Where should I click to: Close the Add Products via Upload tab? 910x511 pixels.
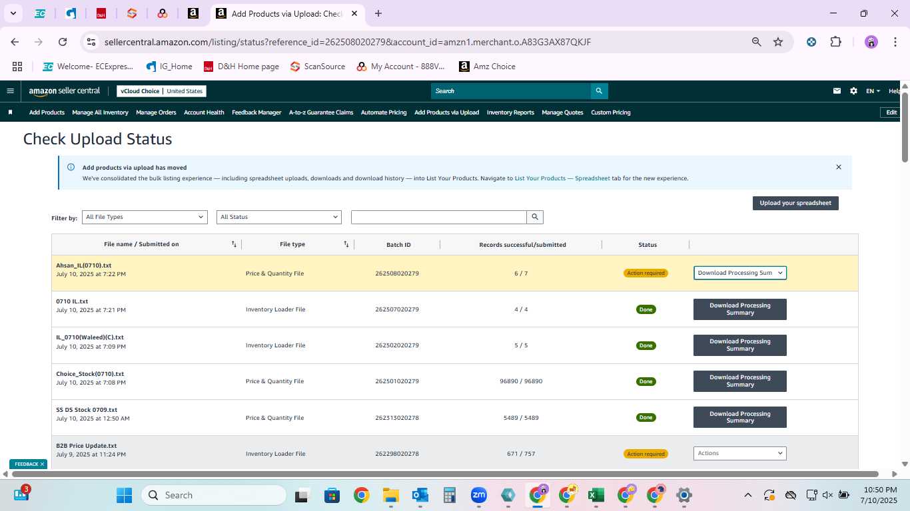[x=354, y=13]
